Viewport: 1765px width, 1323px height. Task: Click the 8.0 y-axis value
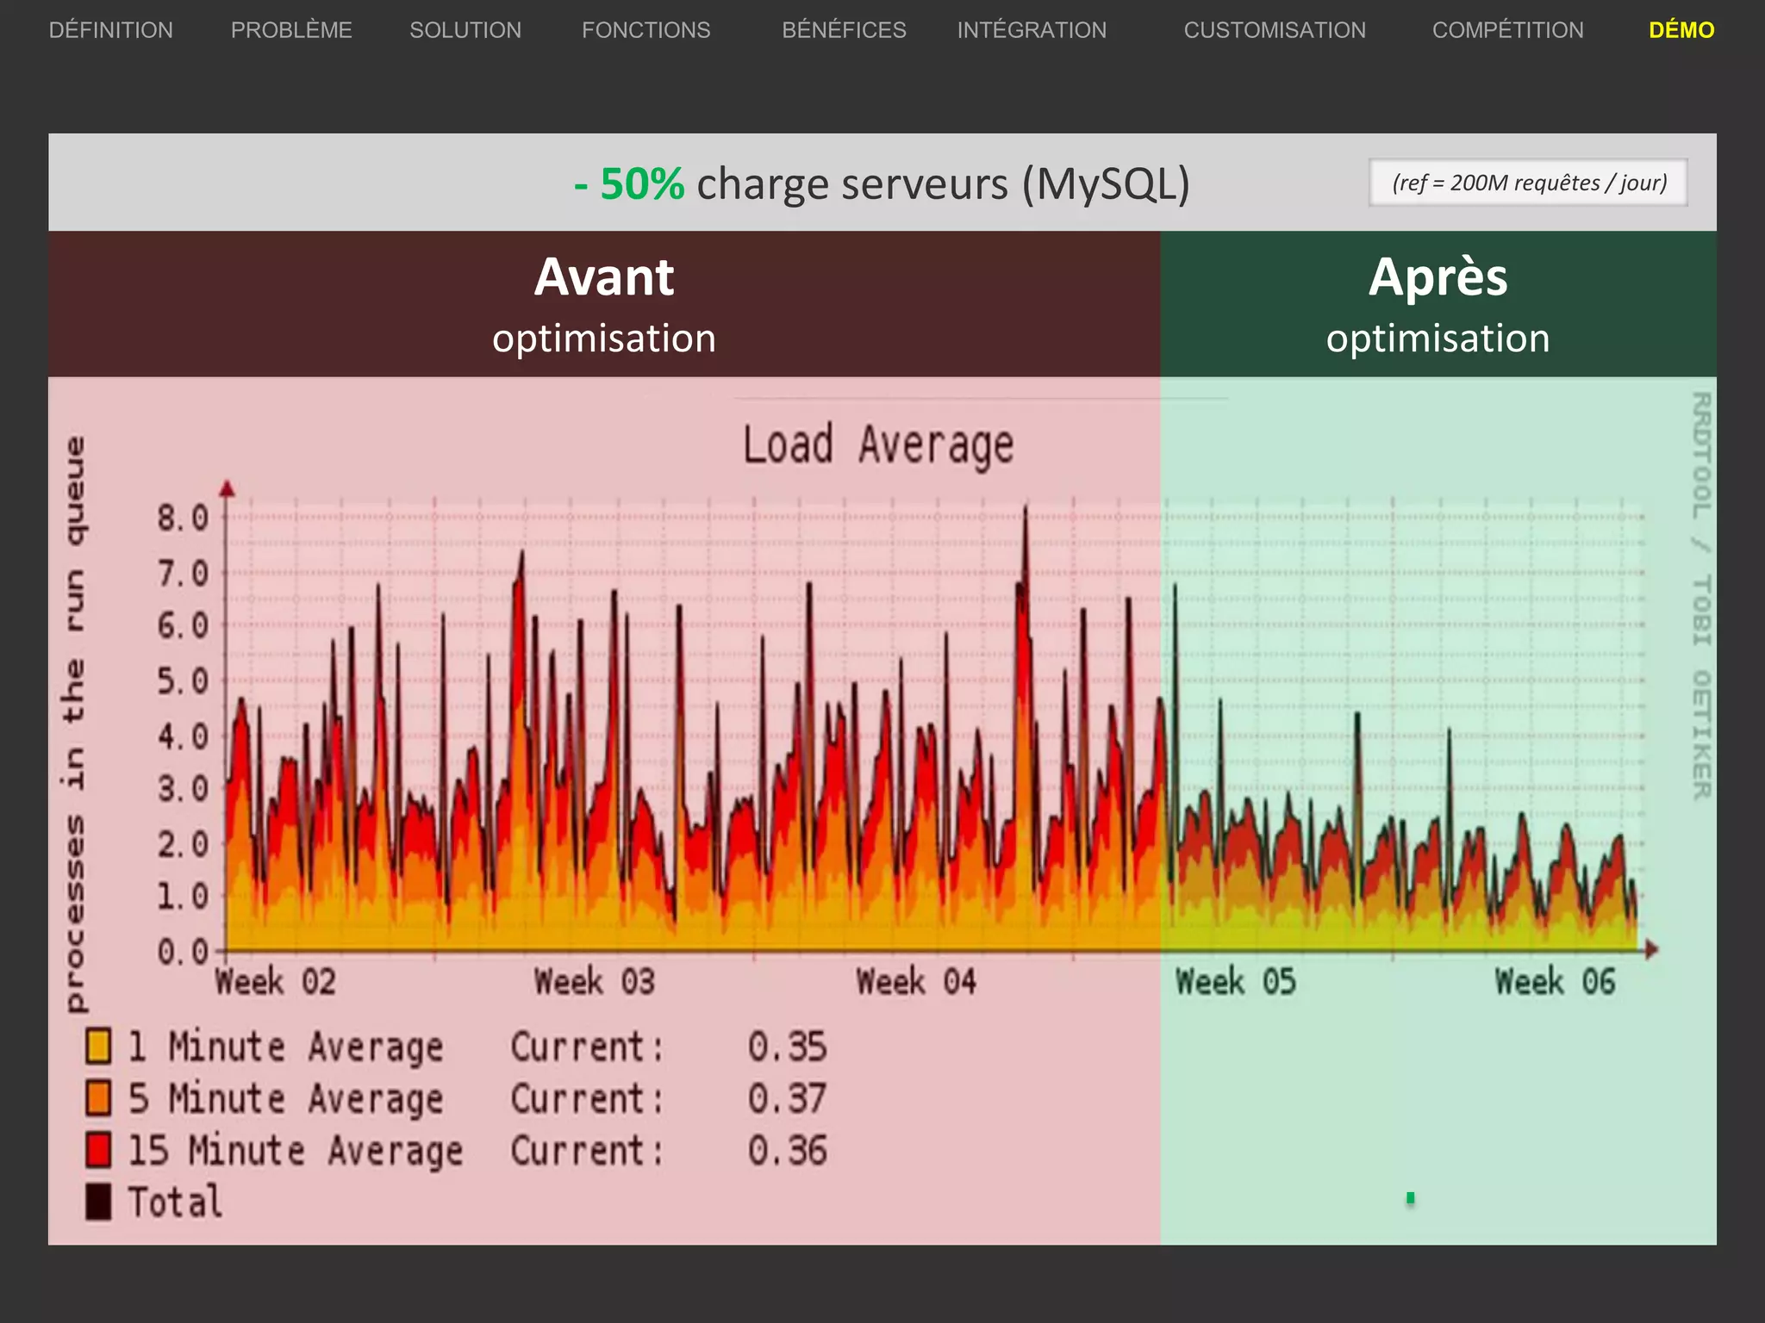183,519
